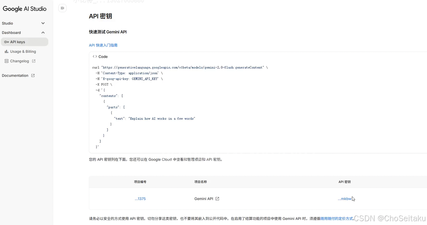Image resolution: width=427 pixels, height=225 pixels.
Task: Click the Content-Type header line in code
Action: 129,73
